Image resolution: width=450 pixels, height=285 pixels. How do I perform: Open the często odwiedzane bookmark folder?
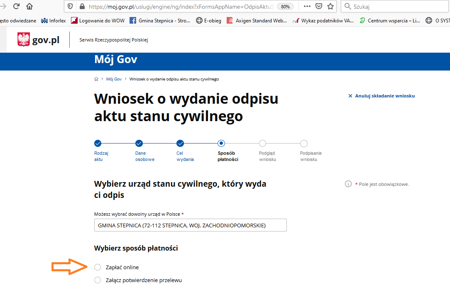pos(18,21)
